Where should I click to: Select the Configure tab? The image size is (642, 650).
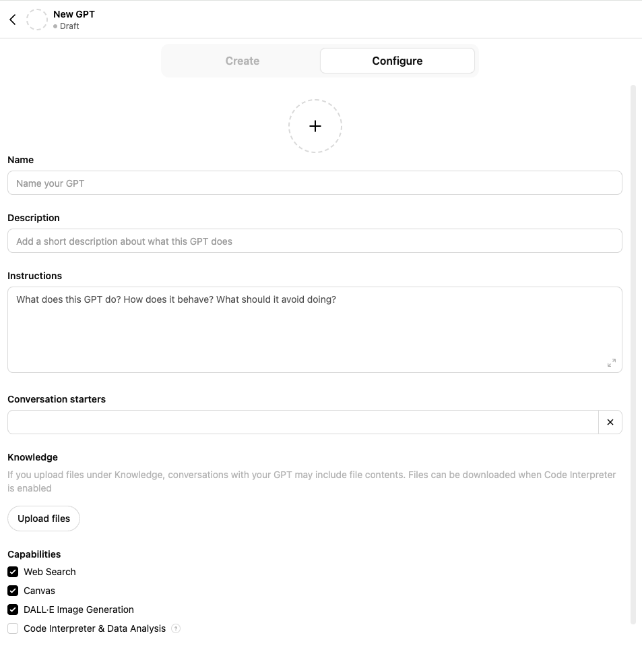click(x=397, y=61)
